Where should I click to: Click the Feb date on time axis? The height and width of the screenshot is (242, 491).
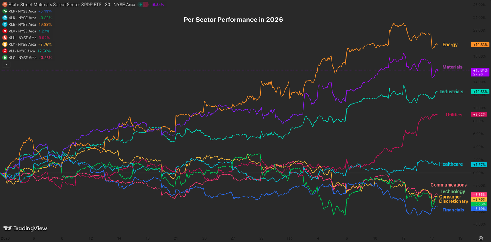[290, 238]
